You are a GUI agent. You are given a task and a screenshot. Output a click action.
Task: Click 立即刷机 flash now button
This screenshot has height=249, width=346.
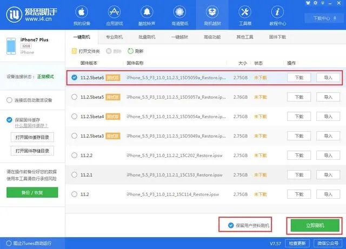tap(315, 225)
